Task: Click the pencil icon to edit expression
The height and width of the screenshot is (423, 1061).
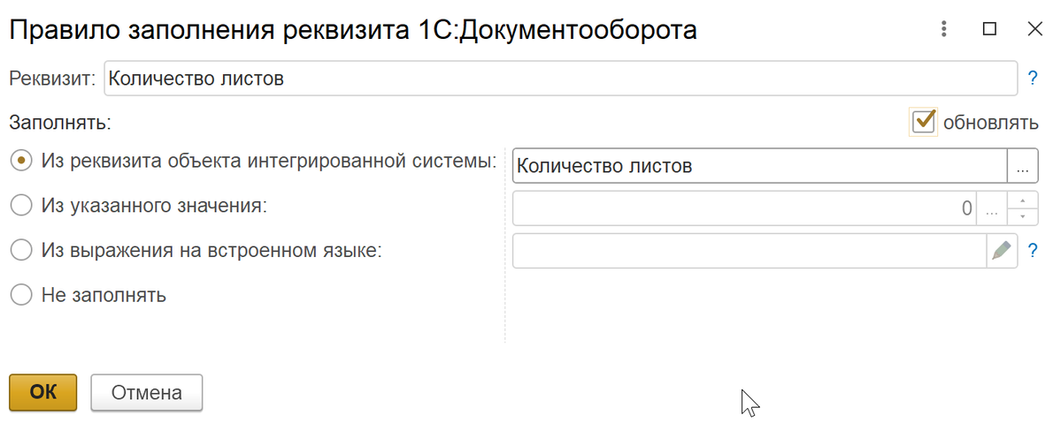Action: click(x=1002, y=251)
